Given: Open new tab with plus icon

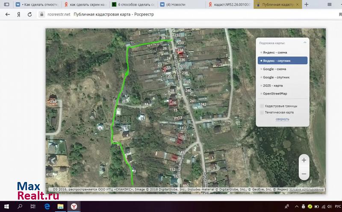Looking at the screenshot, I should pyautogui.click(x=307, y=4).
